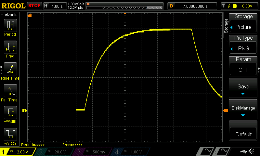Click the vertical Storage side tab
The height and width of the screenshot is (156, 260).
click(x=226, y=26)
